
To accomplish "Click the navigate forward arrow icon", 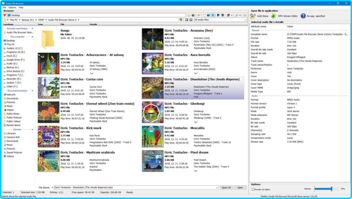I will tap(191, 20).
